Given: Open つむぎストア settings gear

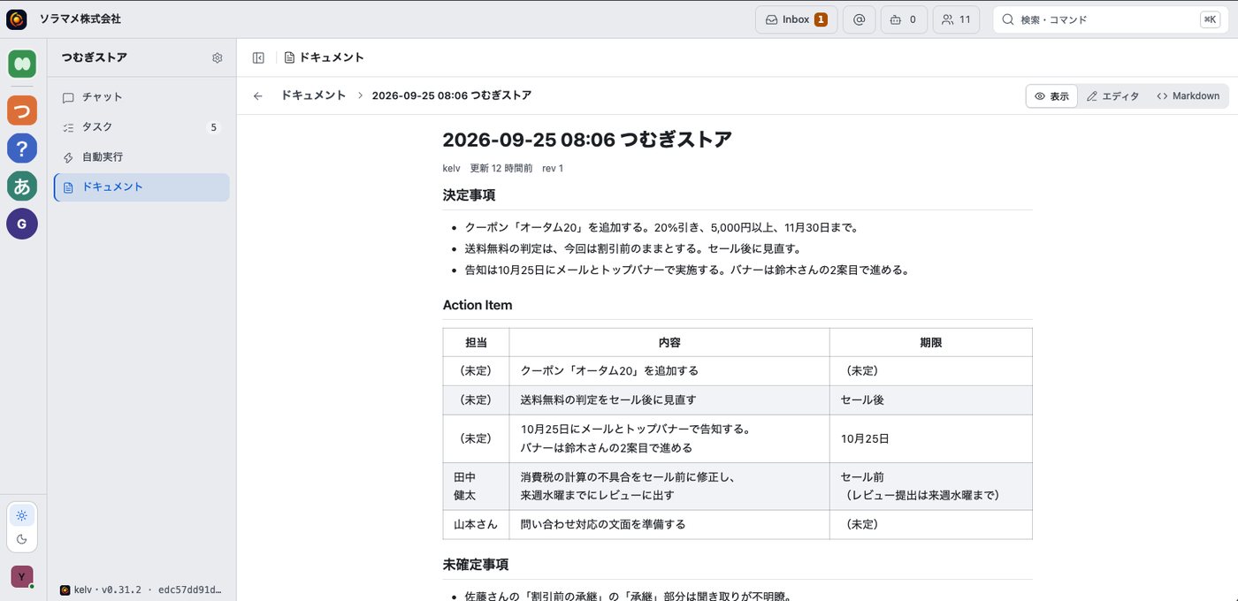Looking at the screenshot, I should point(218,58).
